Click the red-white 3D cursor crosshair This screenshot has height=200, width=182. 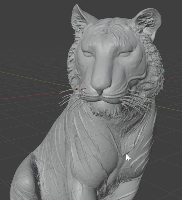[x=80, y=89]
